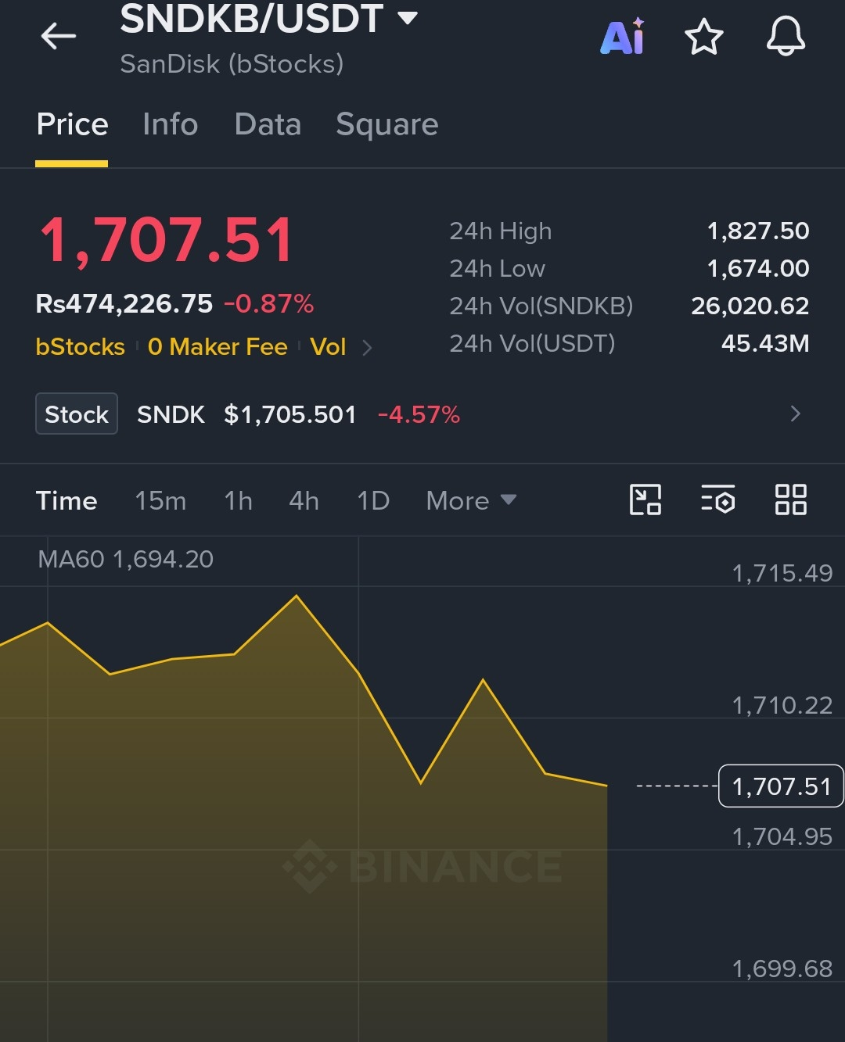845x1042 pixels.
Task: Go back using the arrow icon
Action: point(59,36)
